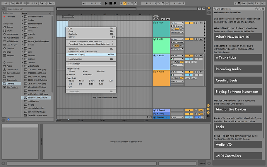Switch to Session view selector icon

pos(209,12)
